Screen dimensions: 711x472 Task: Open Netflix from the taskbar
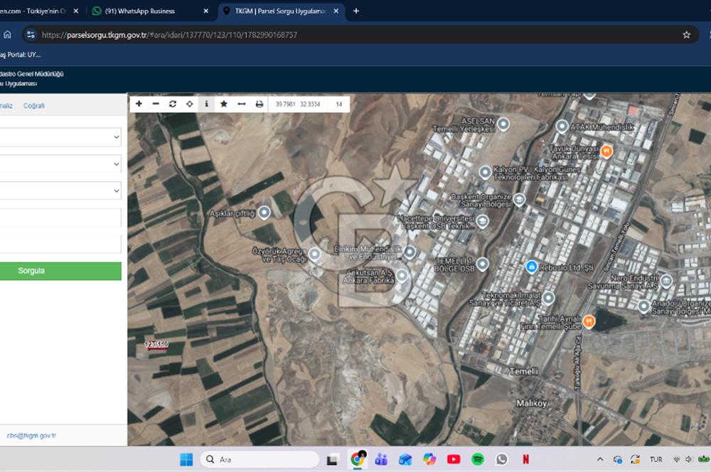click(x=525, y=459)
